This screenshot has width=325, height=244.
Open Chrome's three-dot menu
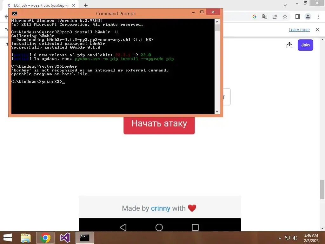[x=318, y=17]
